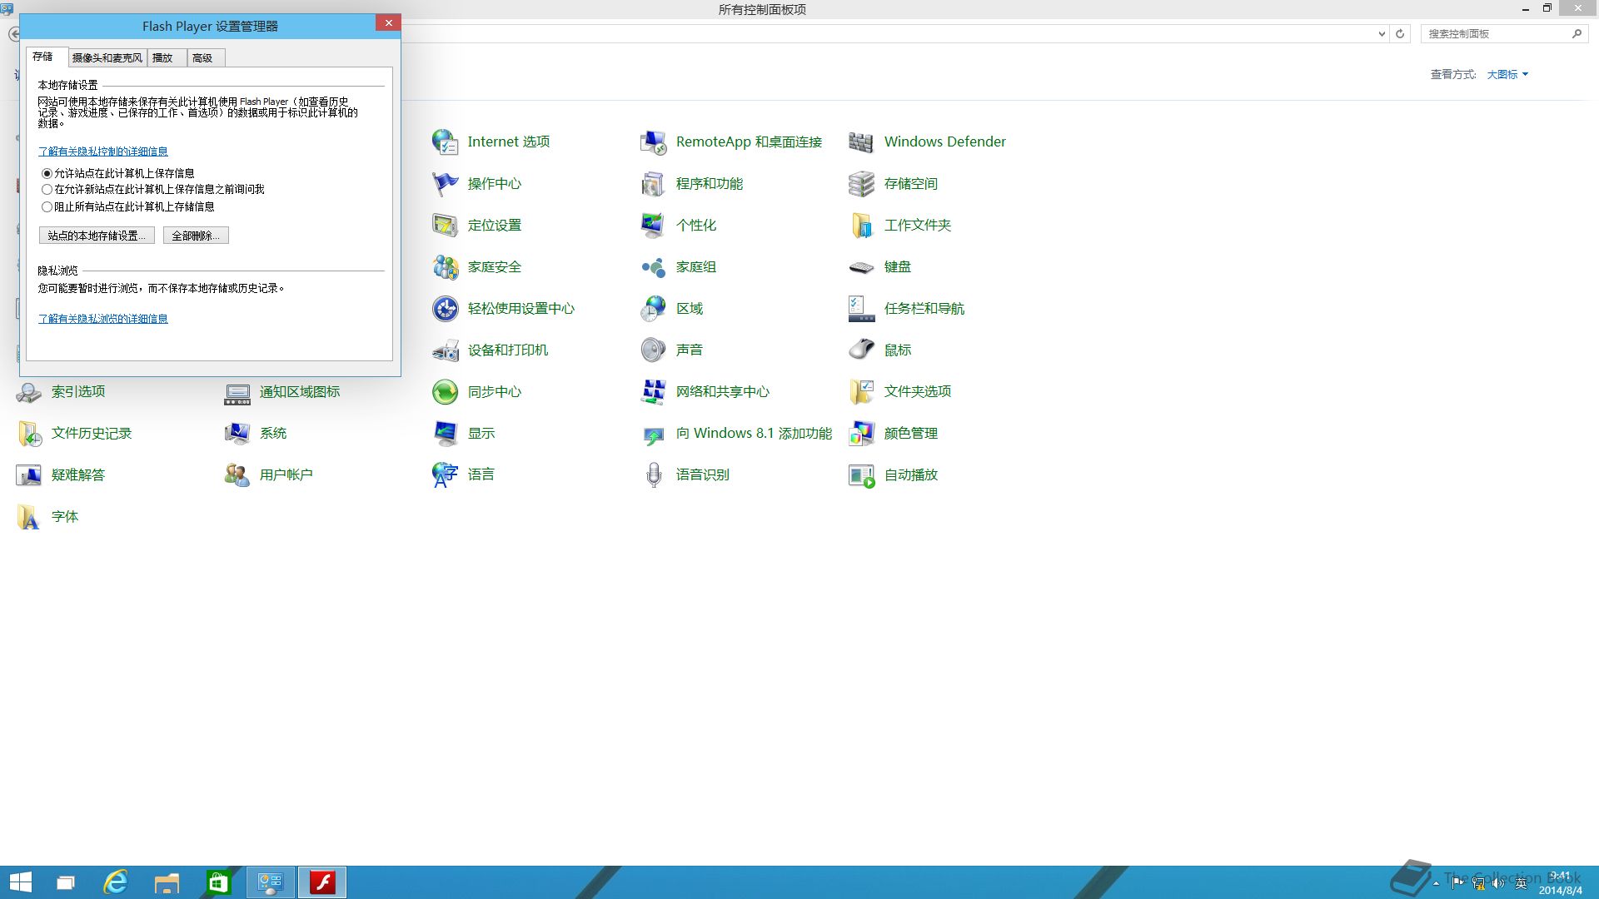Open the 语音识别 microphone icon

(654, 475)
